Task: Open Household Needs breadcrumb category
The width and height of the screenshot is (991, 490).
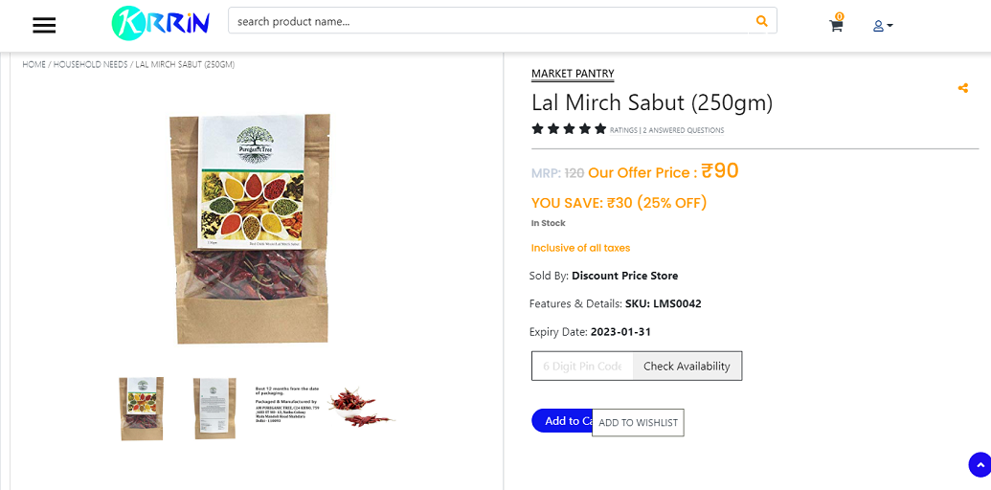Action: click(x=90, y=65)
